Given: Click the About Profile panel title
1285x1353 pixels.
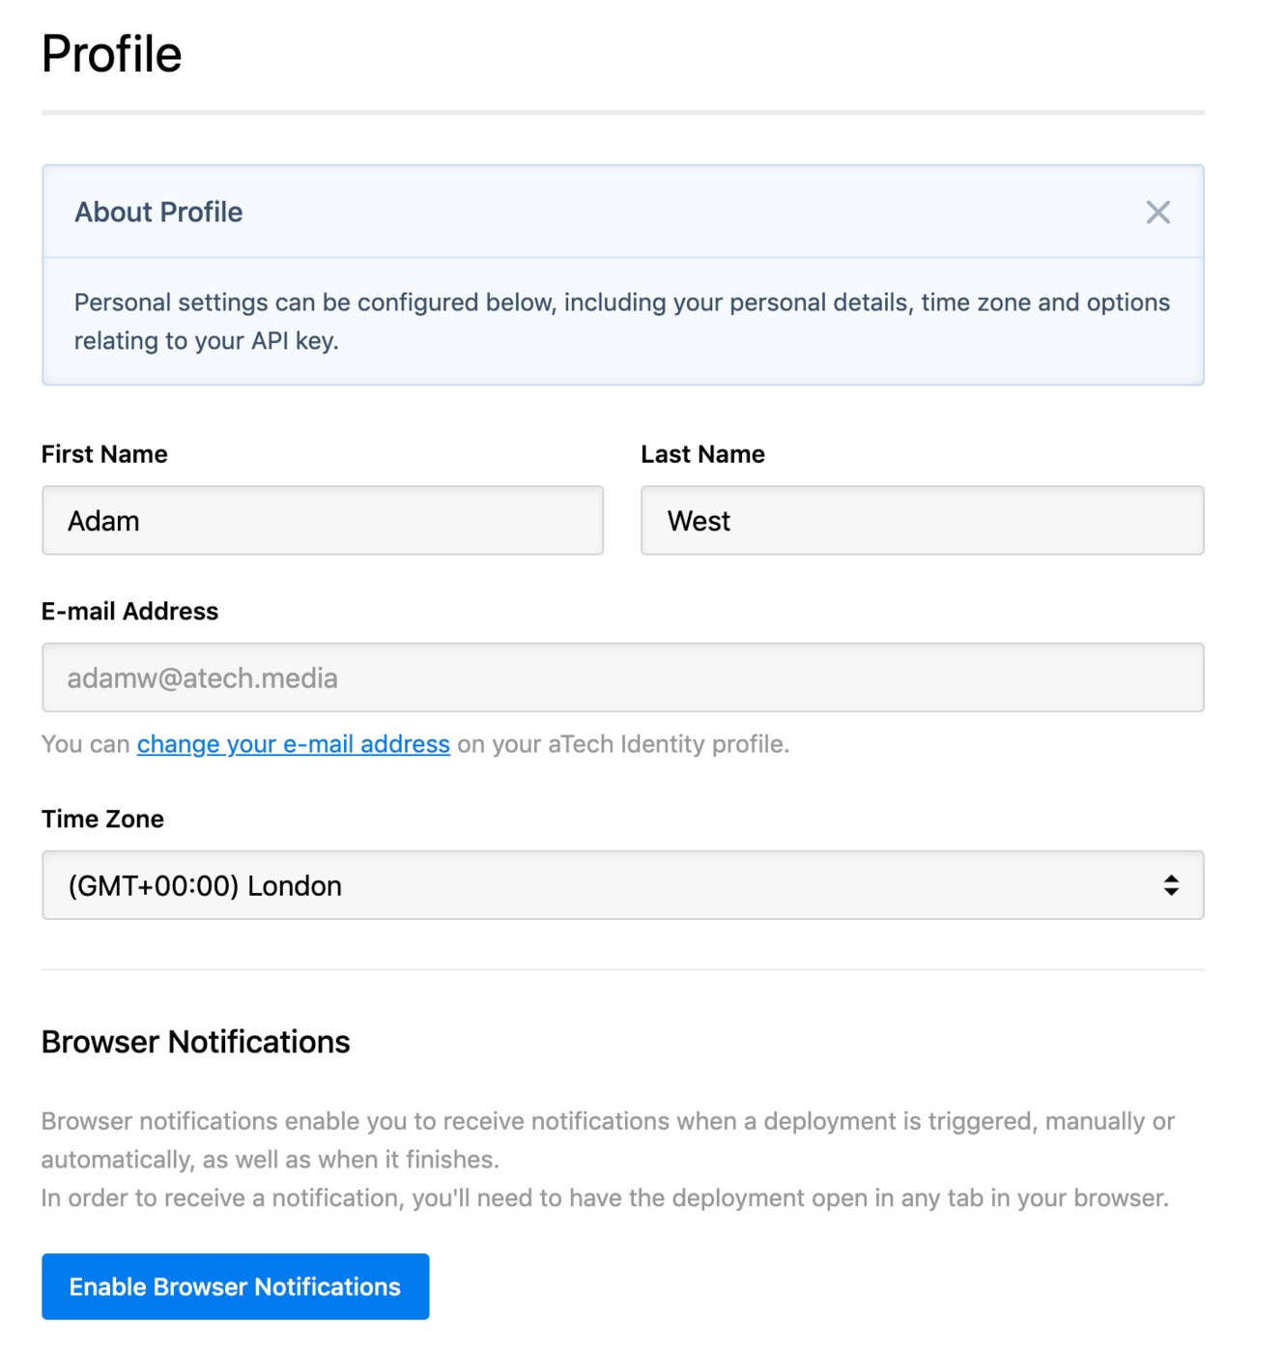Looking at the screenshot, I should (158, 213).
